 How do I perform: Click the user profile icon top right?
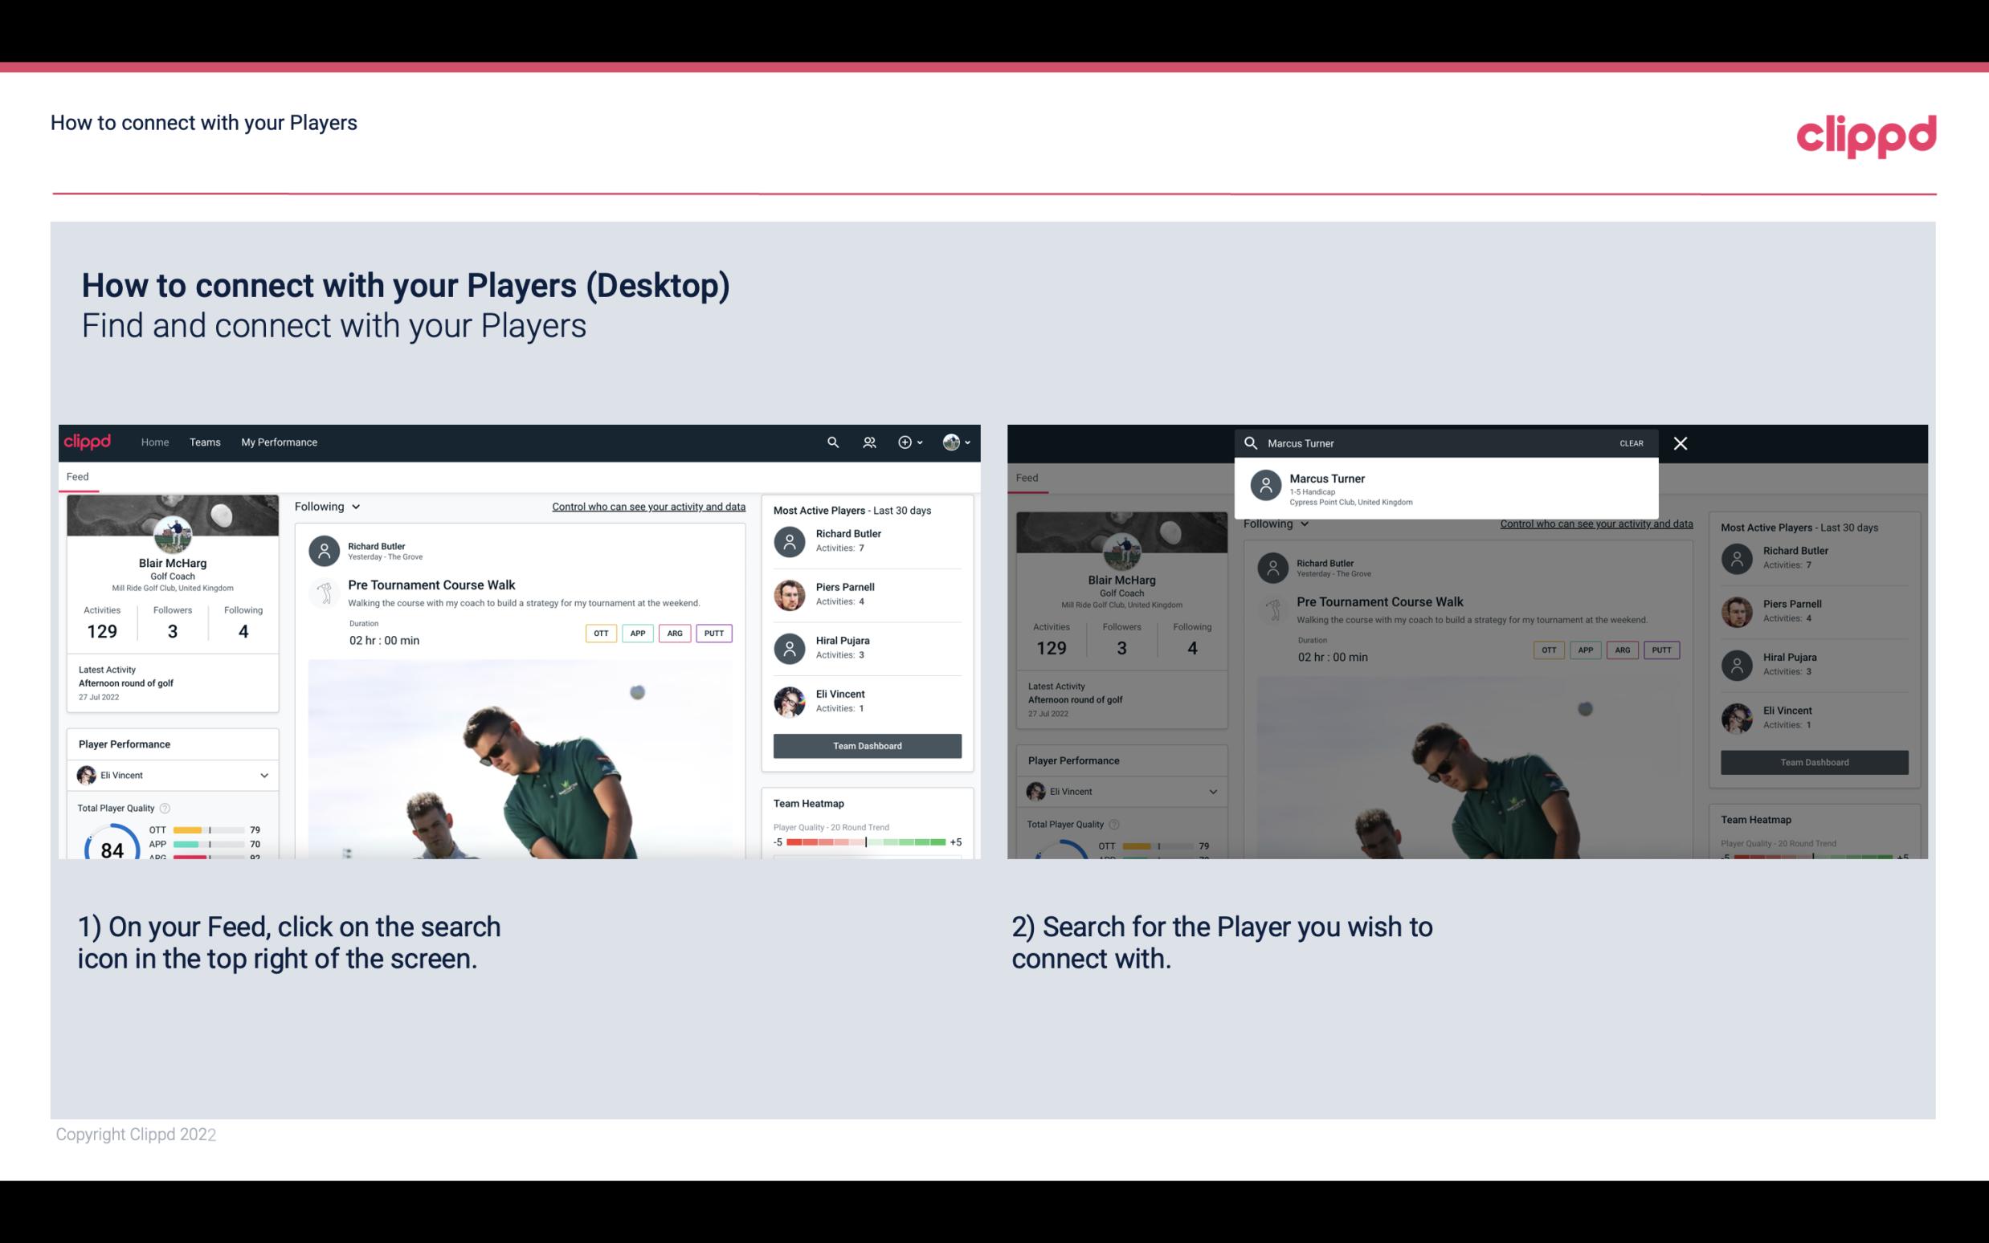tap(952, 441)
